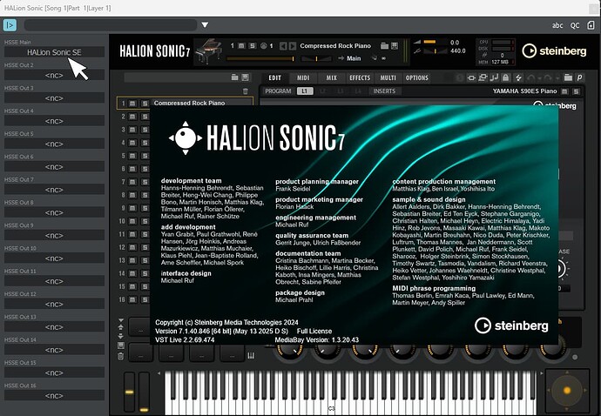Switch to the MIDI tab
This screenshot has width=601, height=416.
coord(303,77)
